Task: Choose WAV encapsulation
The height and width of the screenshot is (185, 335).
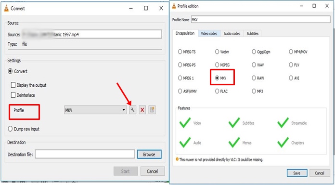Action: coord(254,65)
